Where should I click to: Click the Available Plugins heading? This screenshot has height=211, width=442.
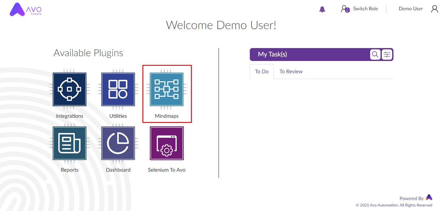coord(88,53)
